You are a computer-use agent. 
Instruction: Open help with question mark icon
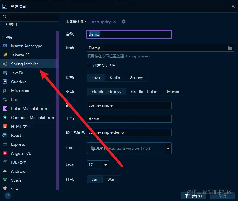point(8,195)
